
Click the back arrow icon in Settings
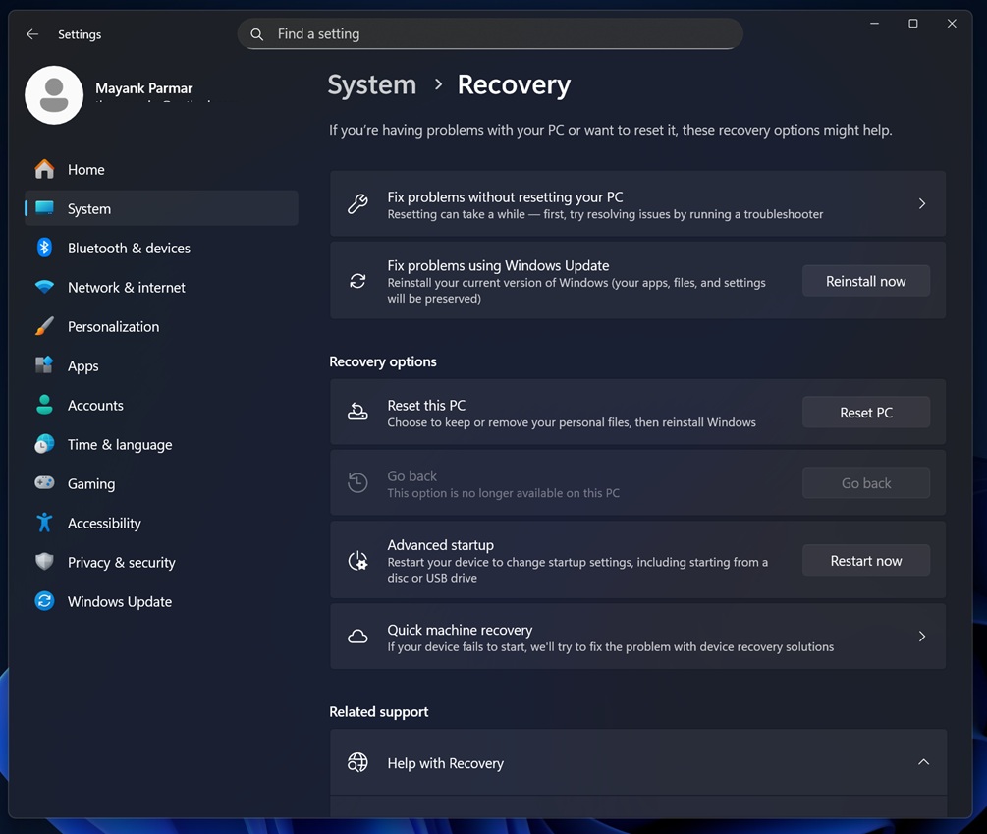pos(32,34)
